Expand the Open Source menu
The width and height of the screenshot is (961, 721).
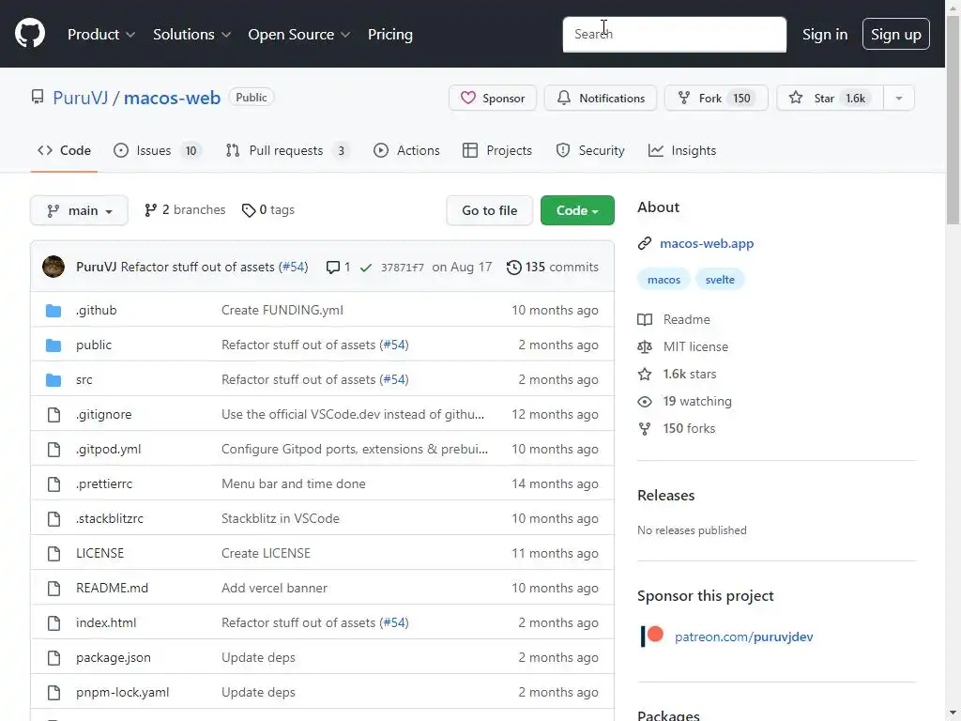(299, 35)
